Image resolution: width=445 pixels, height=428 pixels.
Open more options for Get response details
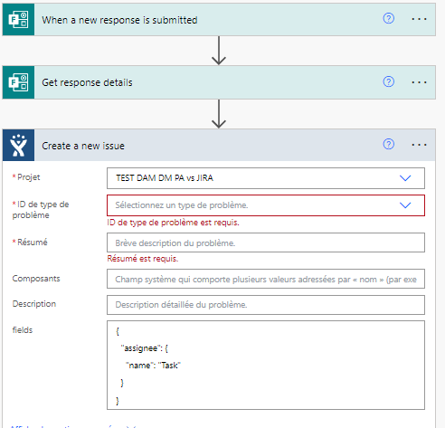click(x=419, y=82)
